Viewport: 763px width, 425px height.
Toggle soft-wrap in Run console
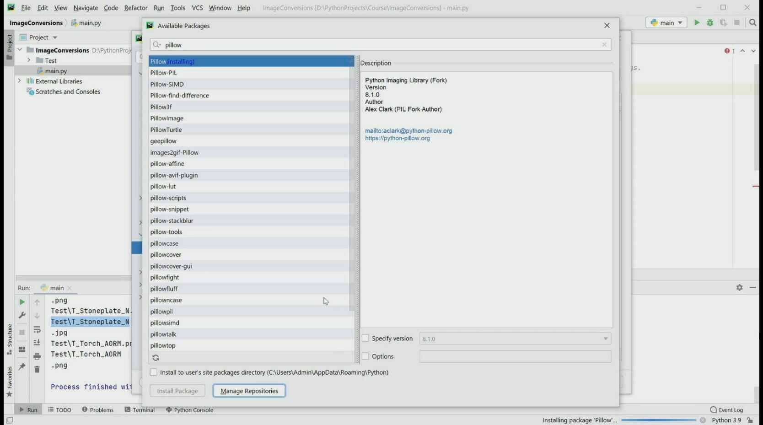pyautogui.click(x=37, y=330)
